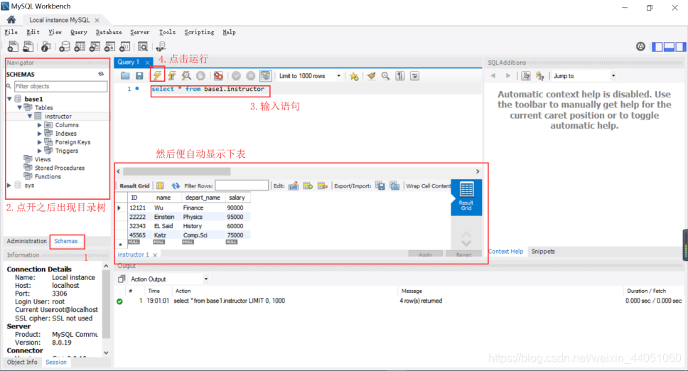Click Create new function icon

pos(125,46)
